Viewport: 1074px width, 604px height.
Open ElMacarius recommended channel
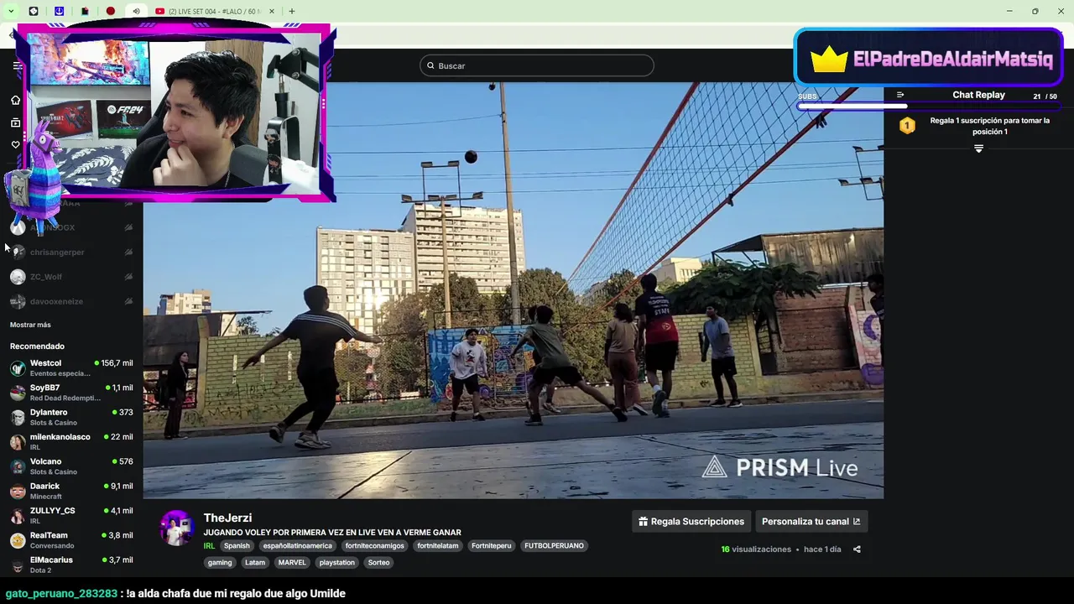tap(71, 565)
